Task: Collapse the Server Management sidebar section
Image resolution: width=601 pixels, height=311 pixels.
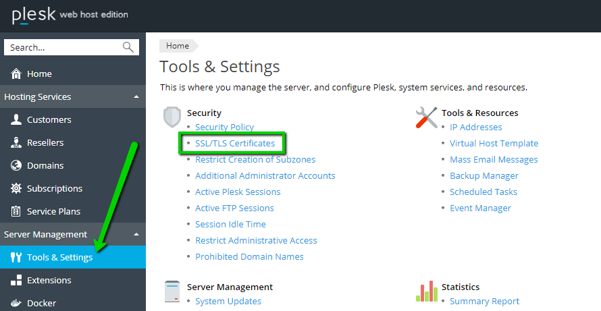Action: 136,235
